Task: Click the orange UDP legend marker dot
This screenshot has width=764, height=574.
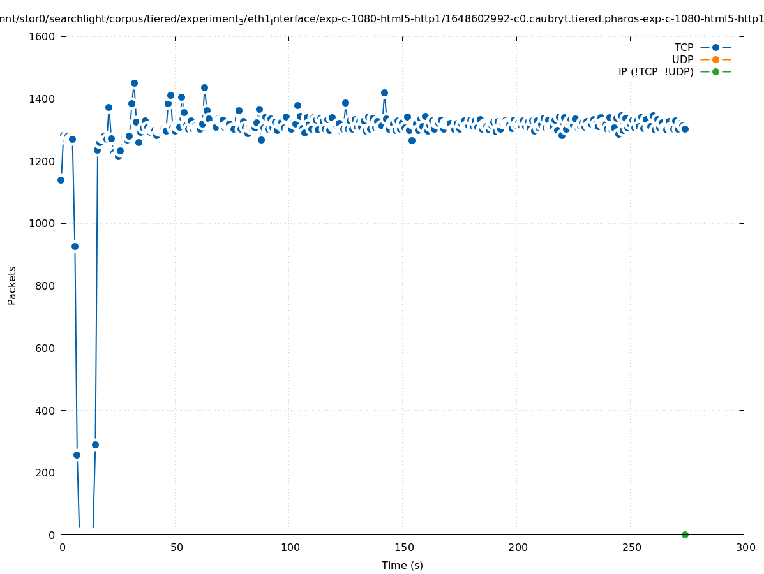Action: coord(715,59)
